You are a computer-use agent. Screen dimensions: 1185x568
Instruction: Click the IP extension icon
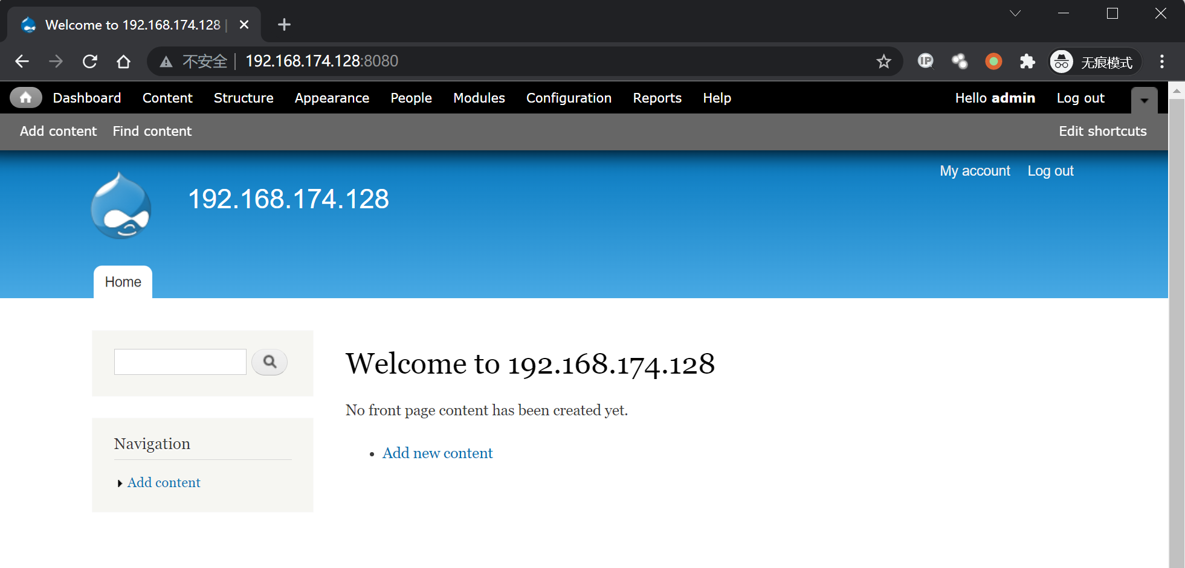pos(925,62)
